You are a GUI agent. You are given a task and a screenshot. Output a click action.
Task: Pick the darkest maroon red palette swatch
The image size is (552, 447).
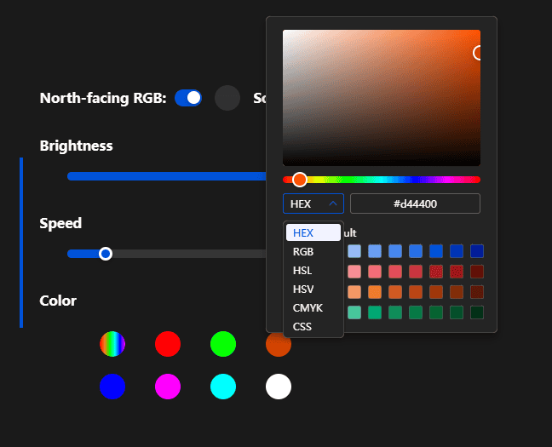[477, 272]
